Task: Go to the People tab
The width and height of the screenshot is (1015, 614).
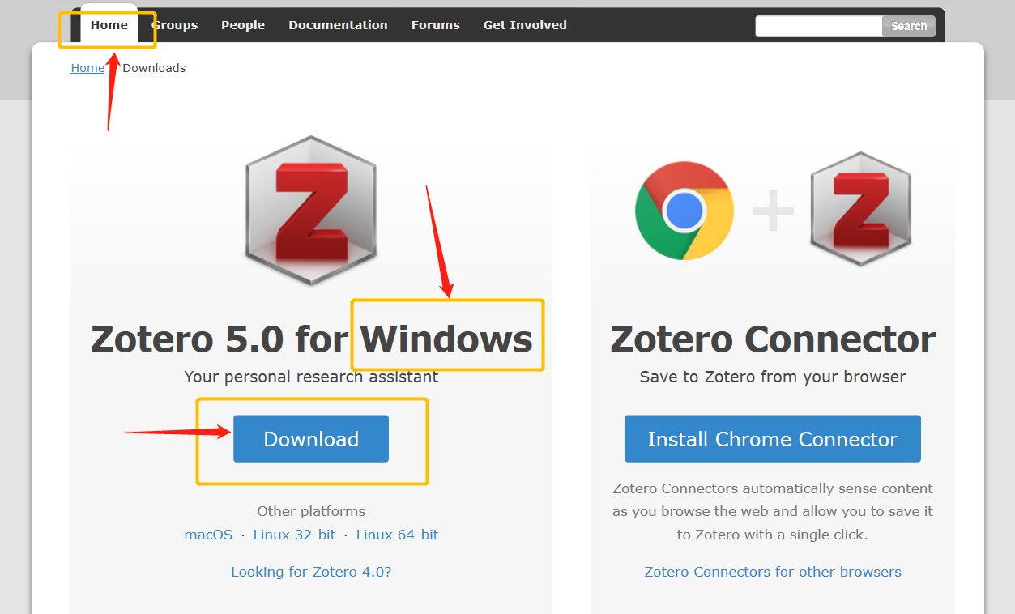Action: (x=243, y=25)
